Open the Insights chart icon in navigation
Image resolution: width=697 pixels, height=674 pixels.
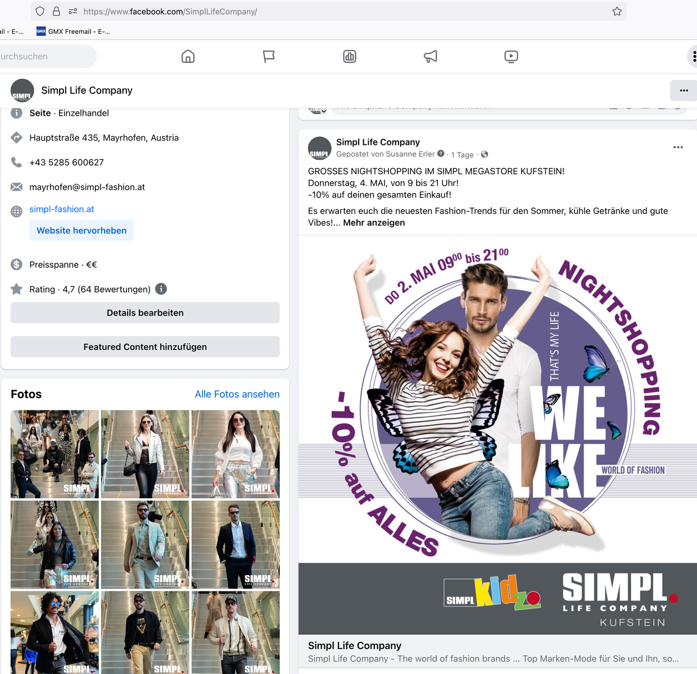tap(350, 56)
